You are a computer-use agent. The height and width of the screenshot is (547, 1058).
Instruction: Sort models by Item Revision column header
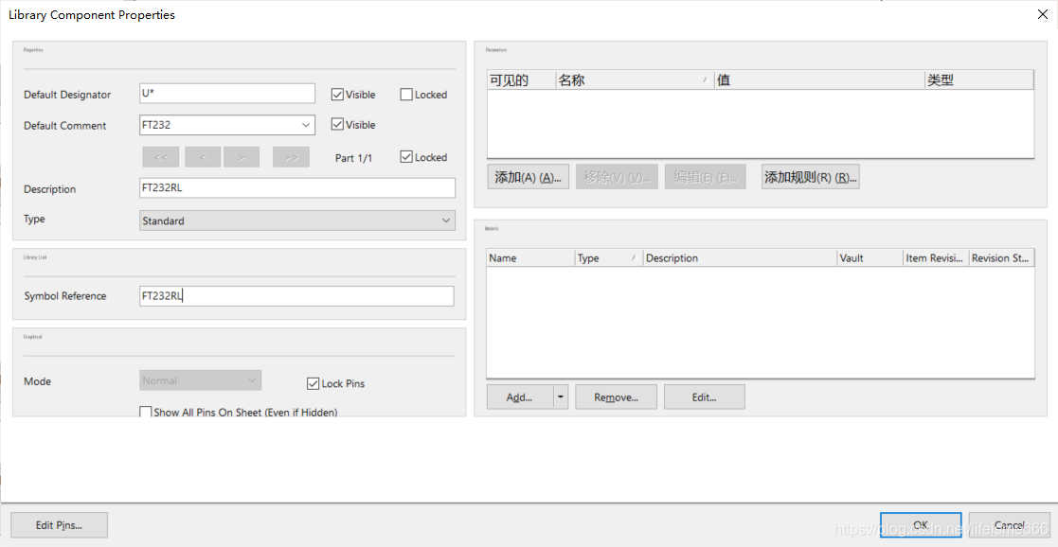pyautogui.click(x=936, y=257)
